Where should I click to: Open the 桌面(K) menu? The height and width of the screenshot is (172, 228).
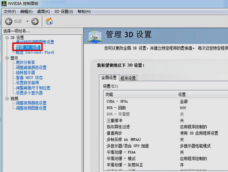click(x=43, y=12)
